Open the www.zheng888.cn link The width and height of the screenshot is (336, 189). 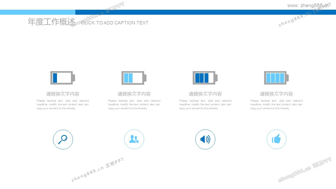[x=308, y=6]
